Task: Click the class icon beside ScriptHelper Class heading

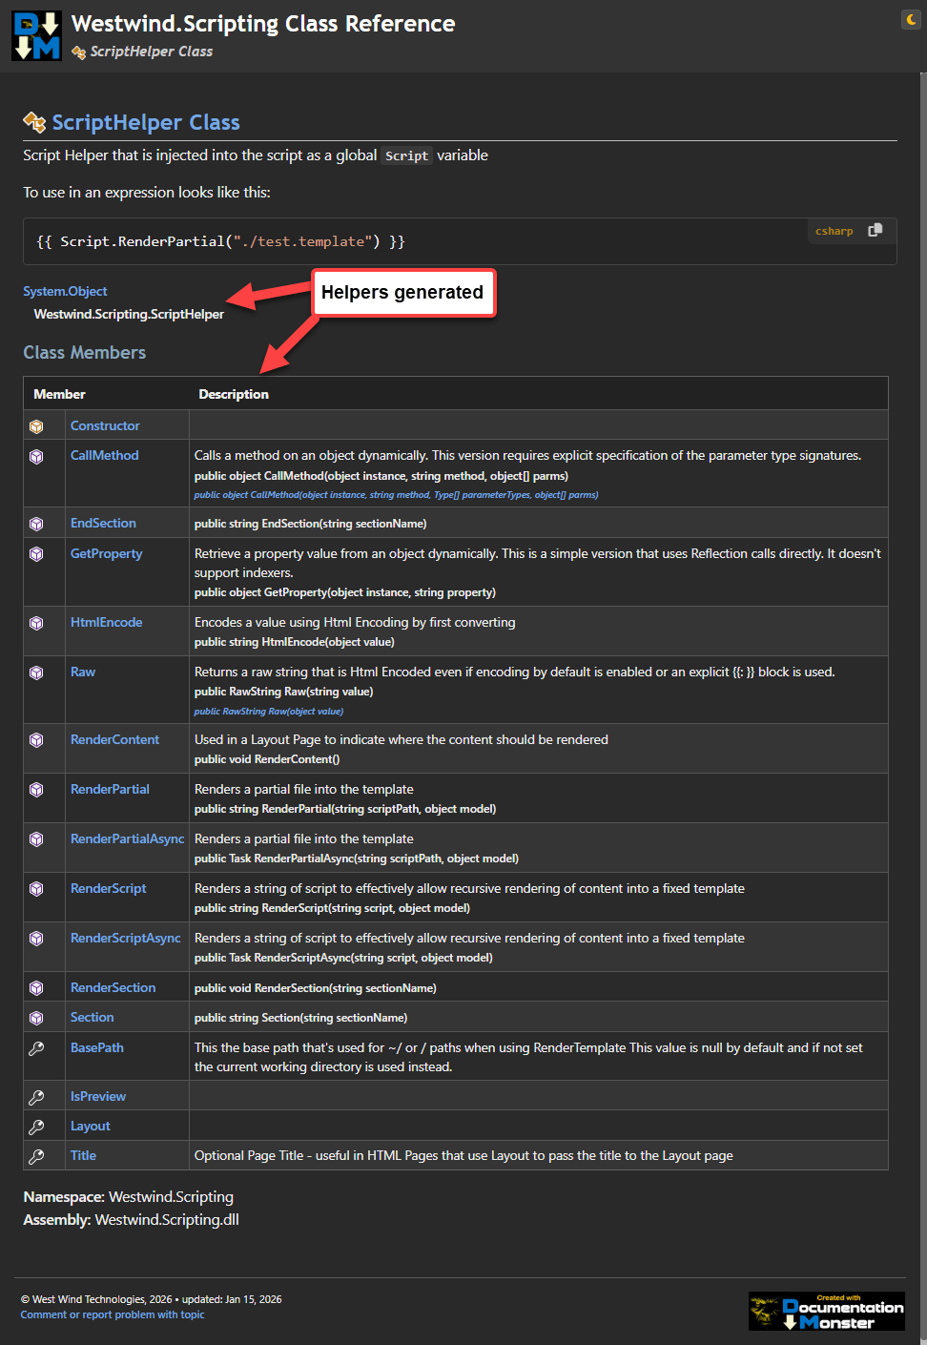Action: click(x=34, y=122)
